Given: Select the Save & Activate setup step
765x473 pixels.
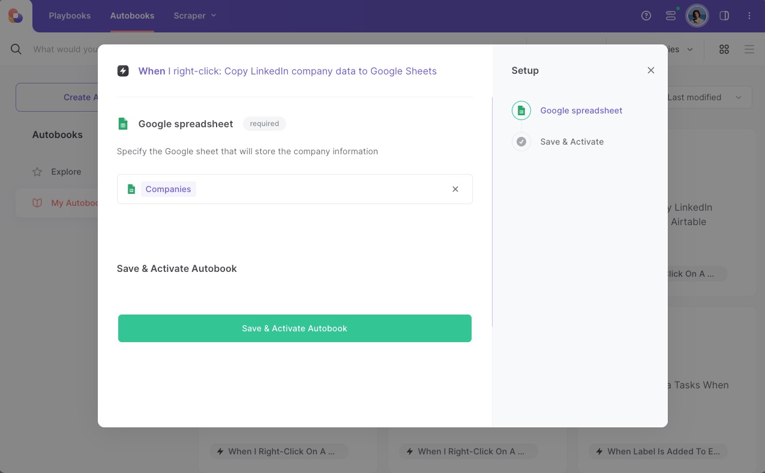Looking at the screenshot, I should pos(572,142).
